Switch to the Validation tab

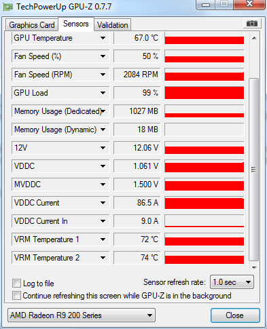point(113,25)
